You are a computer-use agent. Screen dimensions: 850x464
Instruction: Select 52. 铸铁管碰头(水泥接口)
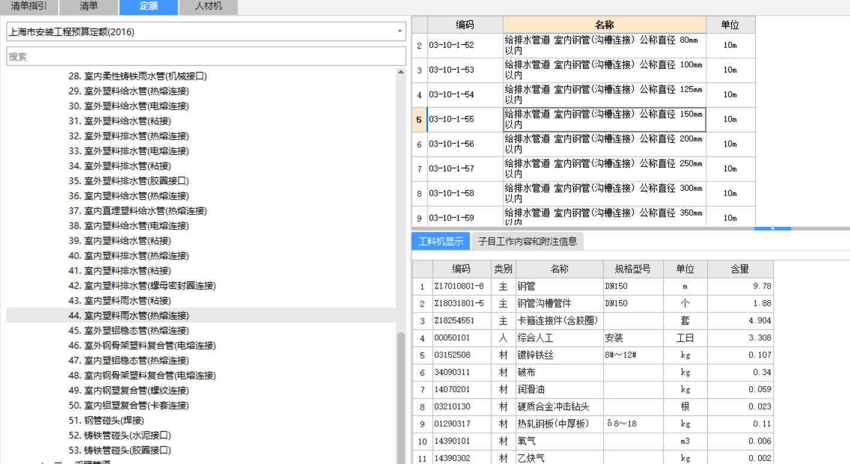point(120,435)
